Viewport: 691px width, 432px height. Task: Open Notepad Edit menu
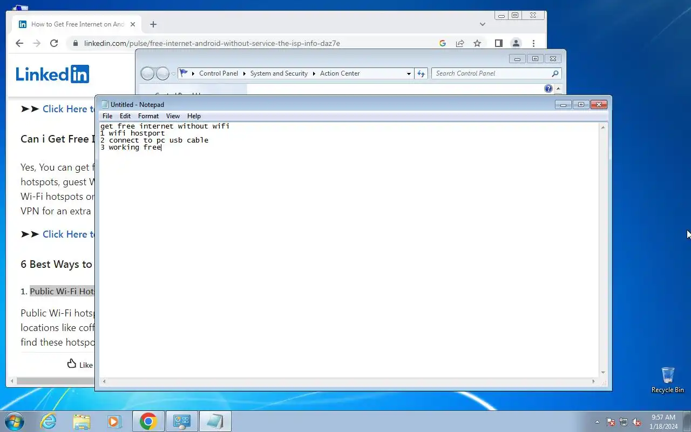[x=125, y=116]
